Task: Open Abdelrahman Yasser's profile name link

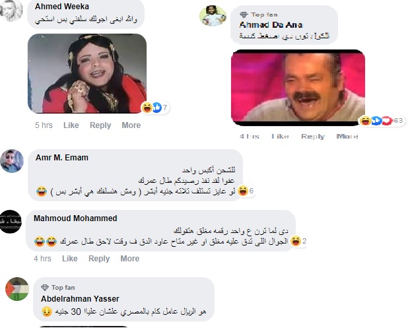Action: coord(80,298)
